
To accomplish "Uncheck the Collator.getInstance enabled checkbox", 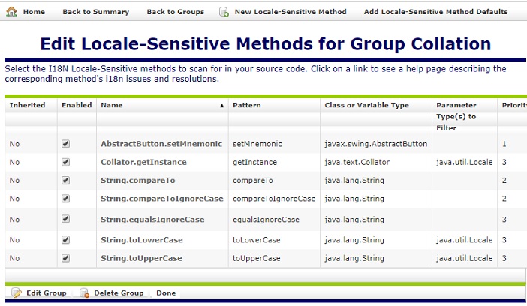I will (x=65, y=162).
